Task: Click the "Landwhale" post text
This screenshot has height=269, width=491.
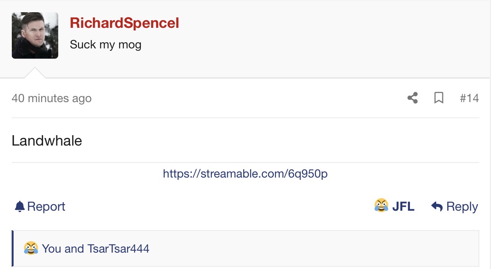Action: pyautogui.click(x=47, y=141)
